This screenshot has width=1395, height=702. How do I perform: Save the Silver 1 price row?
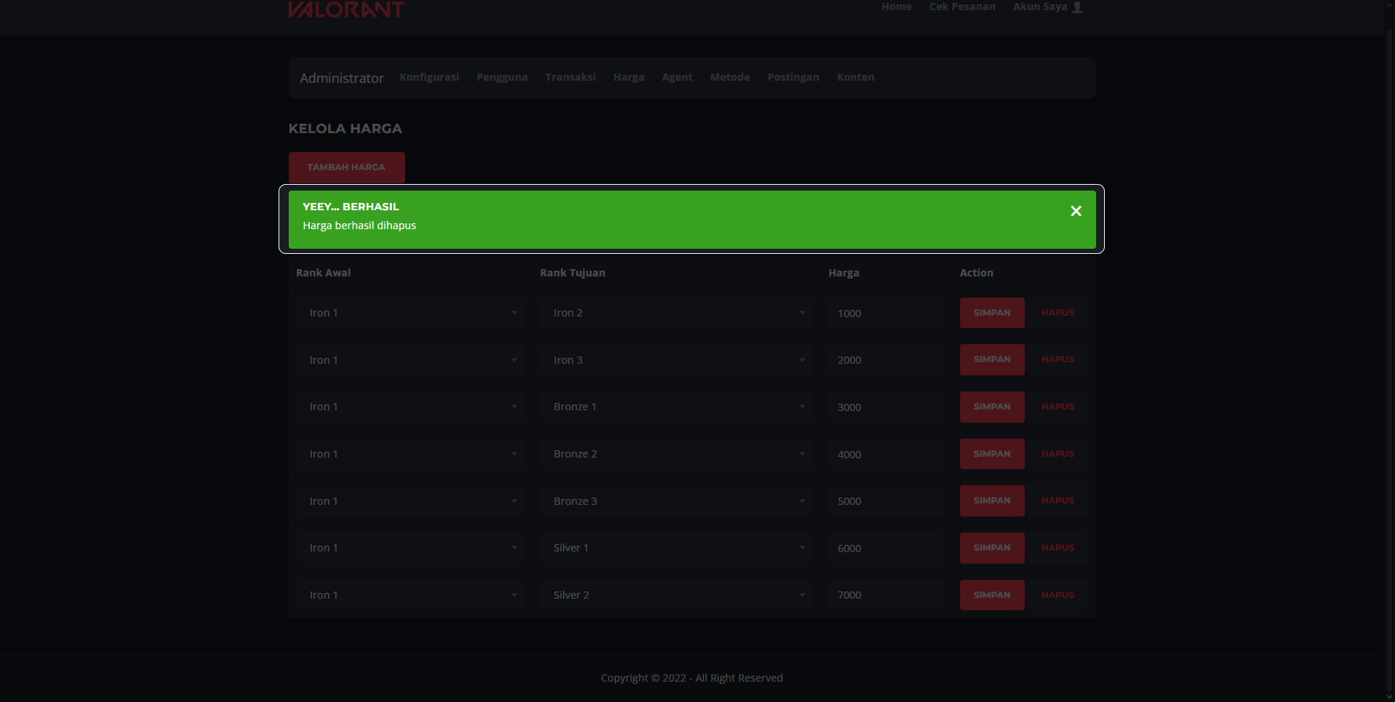(992, 548)
